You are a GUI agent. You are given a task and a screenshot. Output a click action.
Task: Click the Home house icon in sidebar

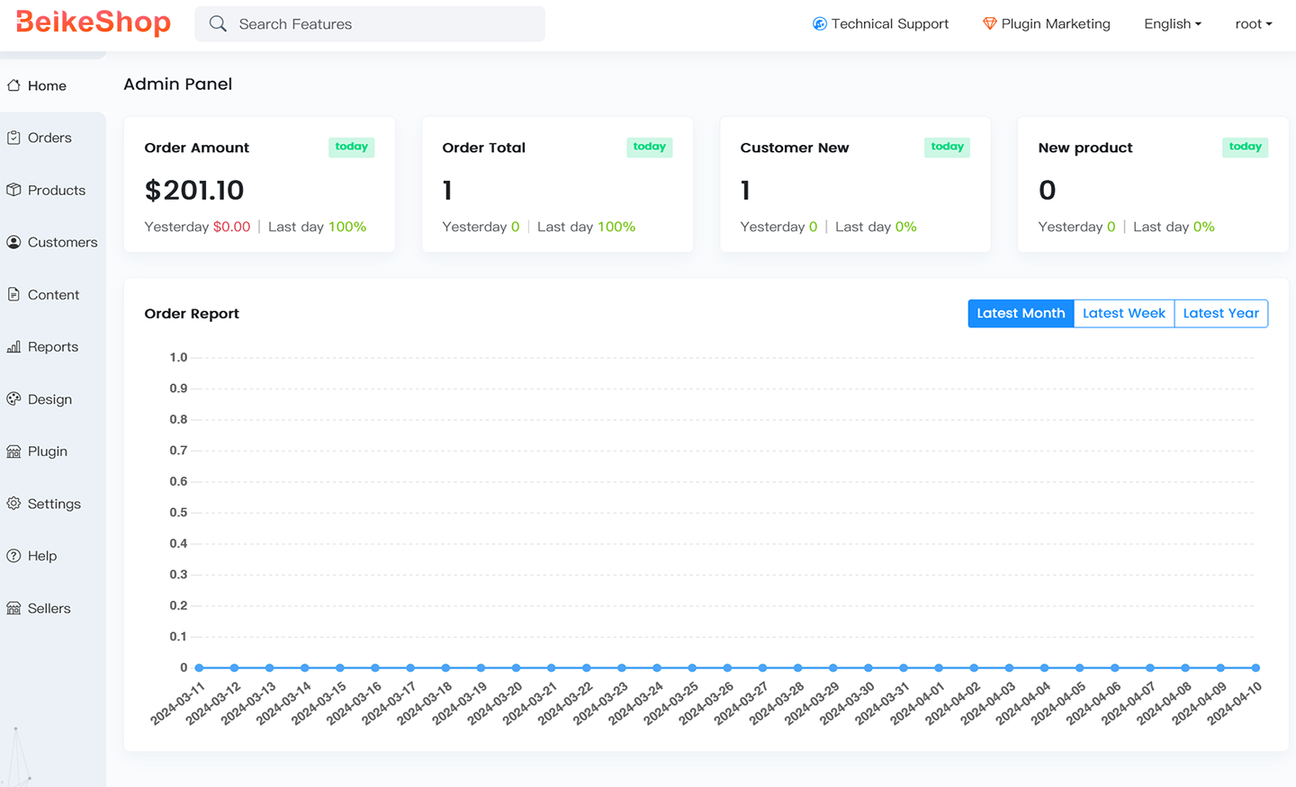(x=13, y=85)
